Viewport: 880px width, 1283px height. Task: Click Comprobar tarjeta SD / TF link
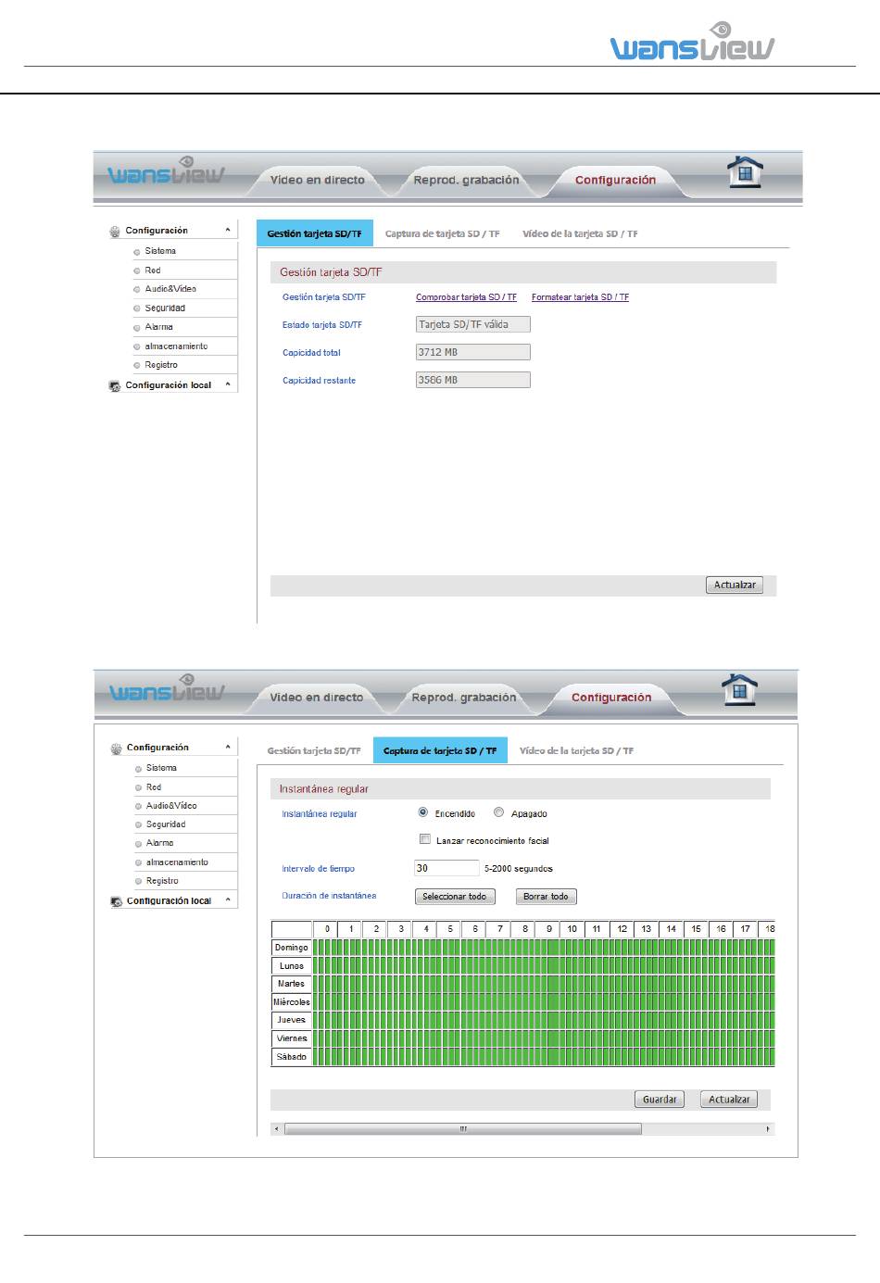tap(466, 297)
